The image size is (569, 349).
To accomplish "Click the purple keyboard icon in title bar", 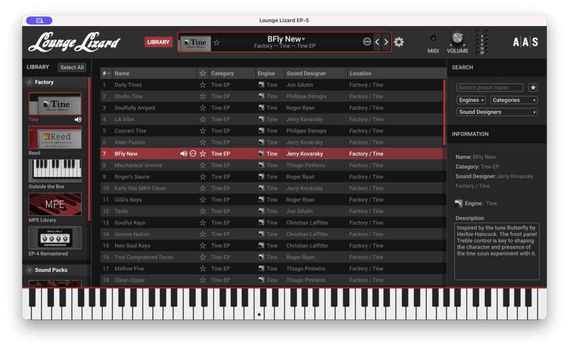I will (x=40, y=20).
